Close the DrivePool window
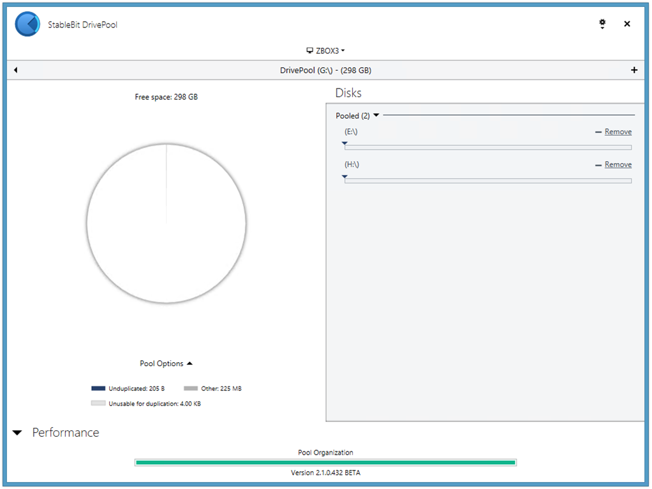 coord(627,24)
